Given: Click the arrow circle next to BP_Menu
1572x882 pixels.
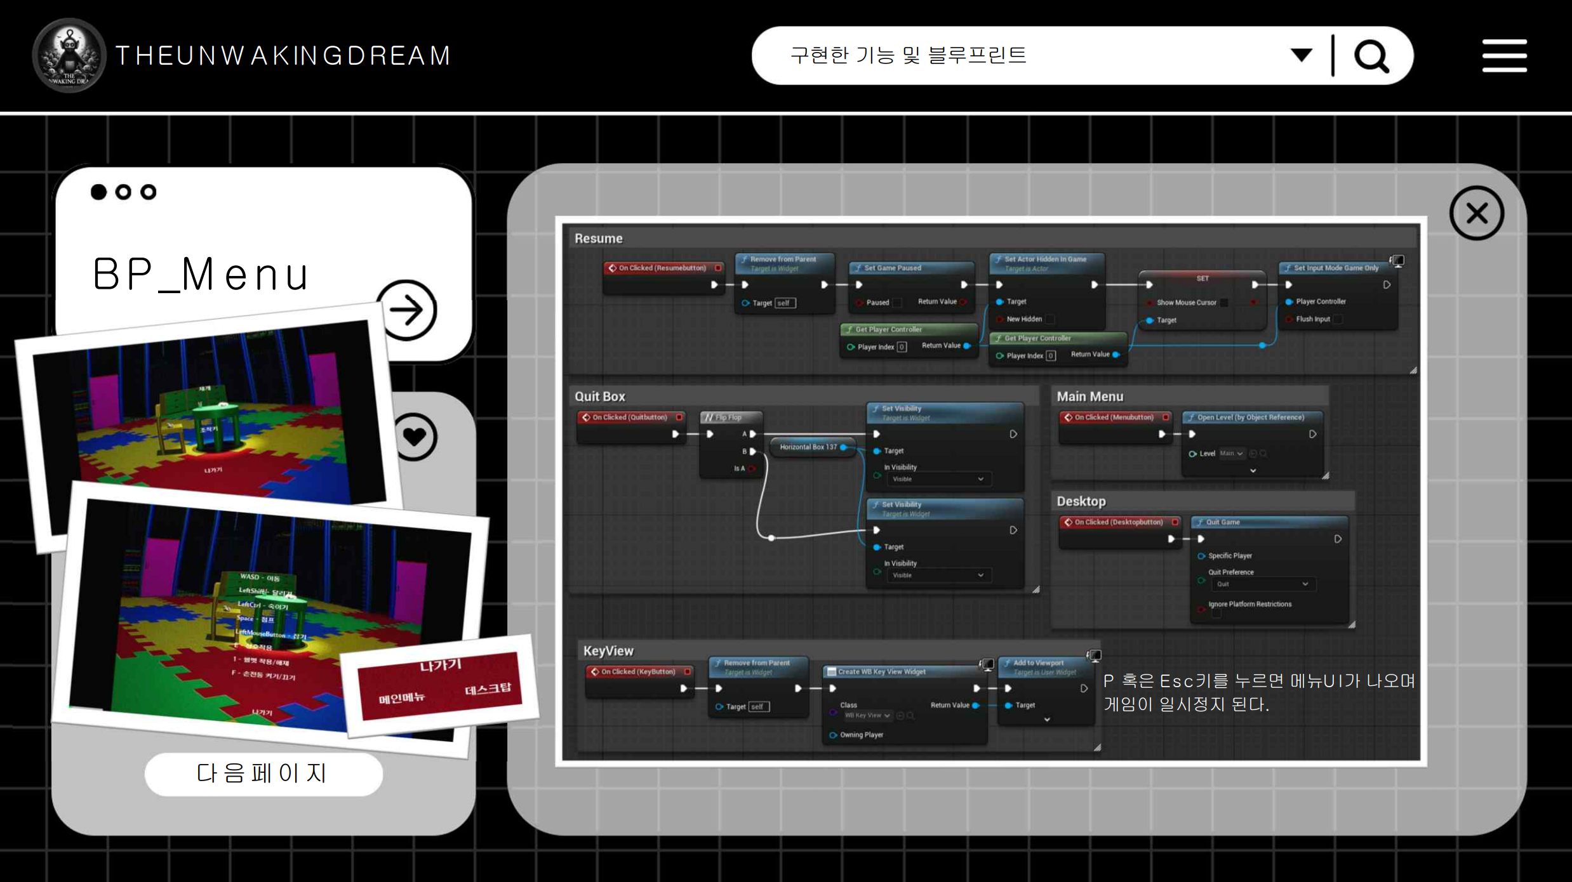Looking at the screenshot, I should point(407,310).
